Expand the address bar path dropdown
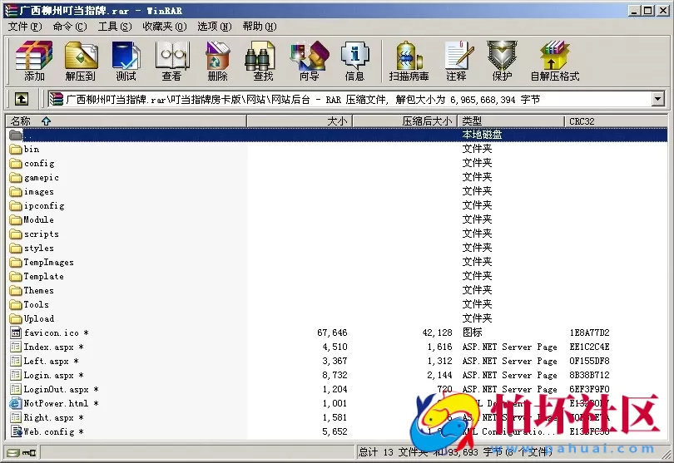674x463 pixels. [x=657, y=99]
